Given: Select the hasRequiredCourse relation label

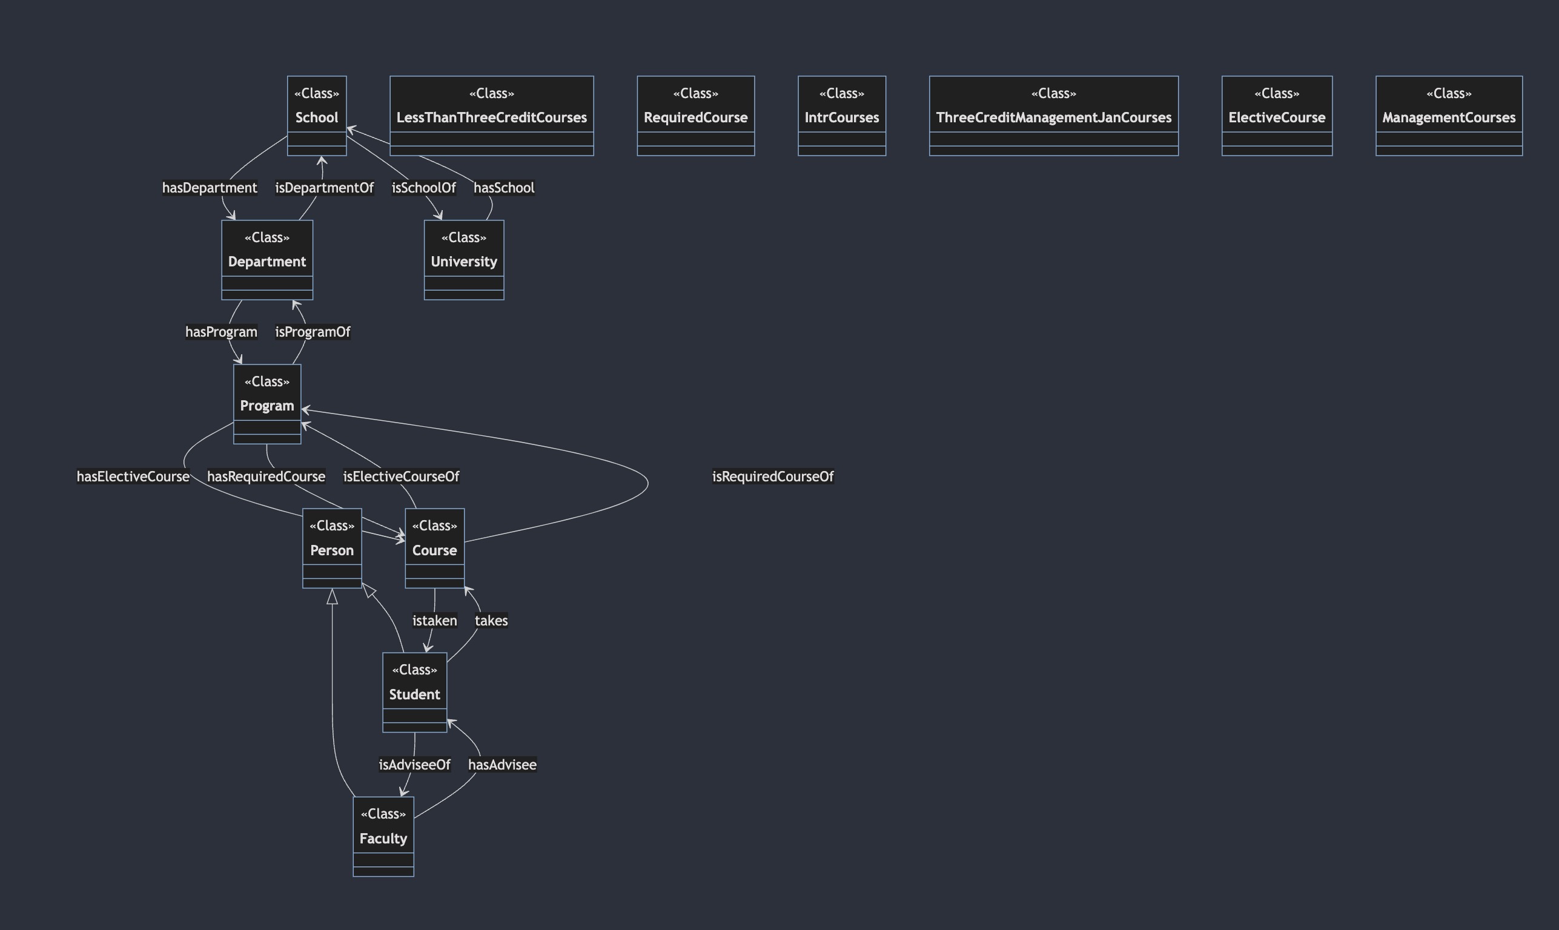Looking at the screenshot, I should (266, 477).
